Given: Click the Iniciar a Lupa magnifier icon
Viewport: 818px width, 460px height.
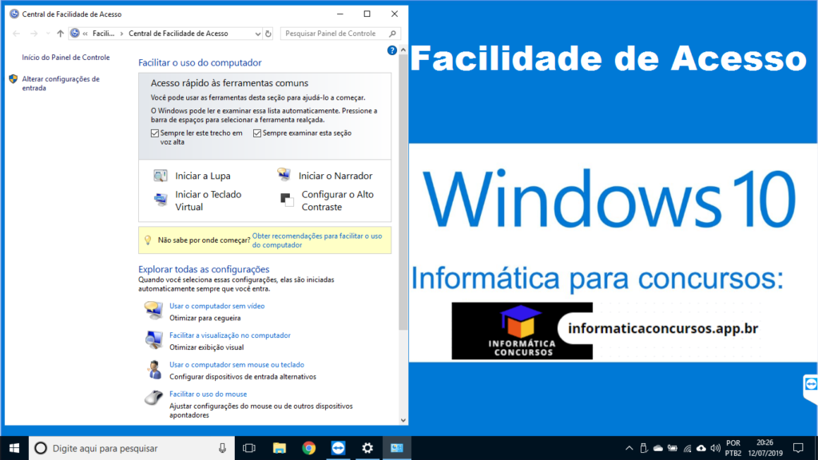Looking at the screenshot, I should coord(161,176).
